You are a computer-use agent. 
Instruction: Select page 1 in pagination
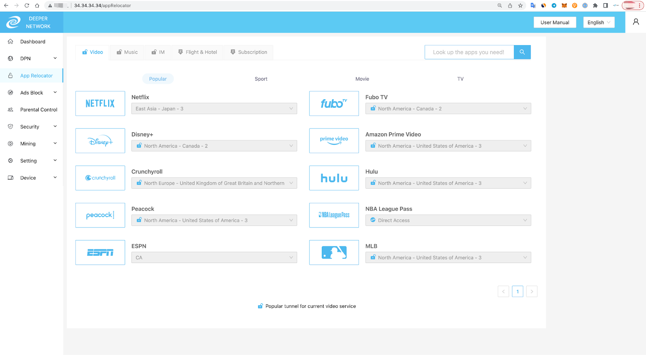518,291
